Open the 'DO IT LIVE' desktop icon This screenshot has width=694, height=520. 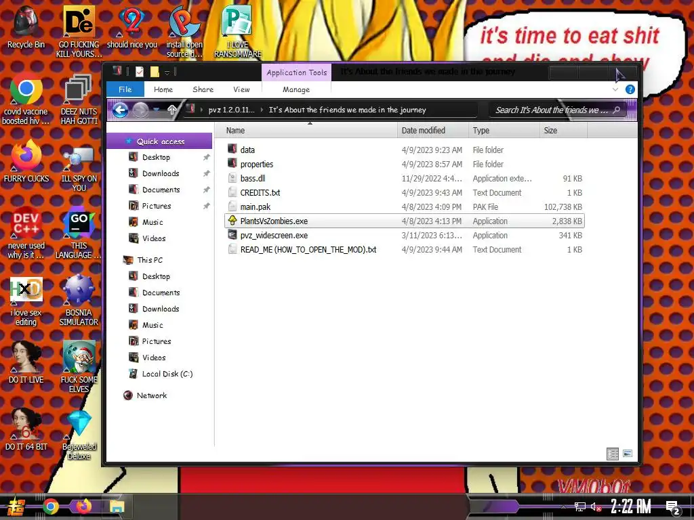[26, 363]
